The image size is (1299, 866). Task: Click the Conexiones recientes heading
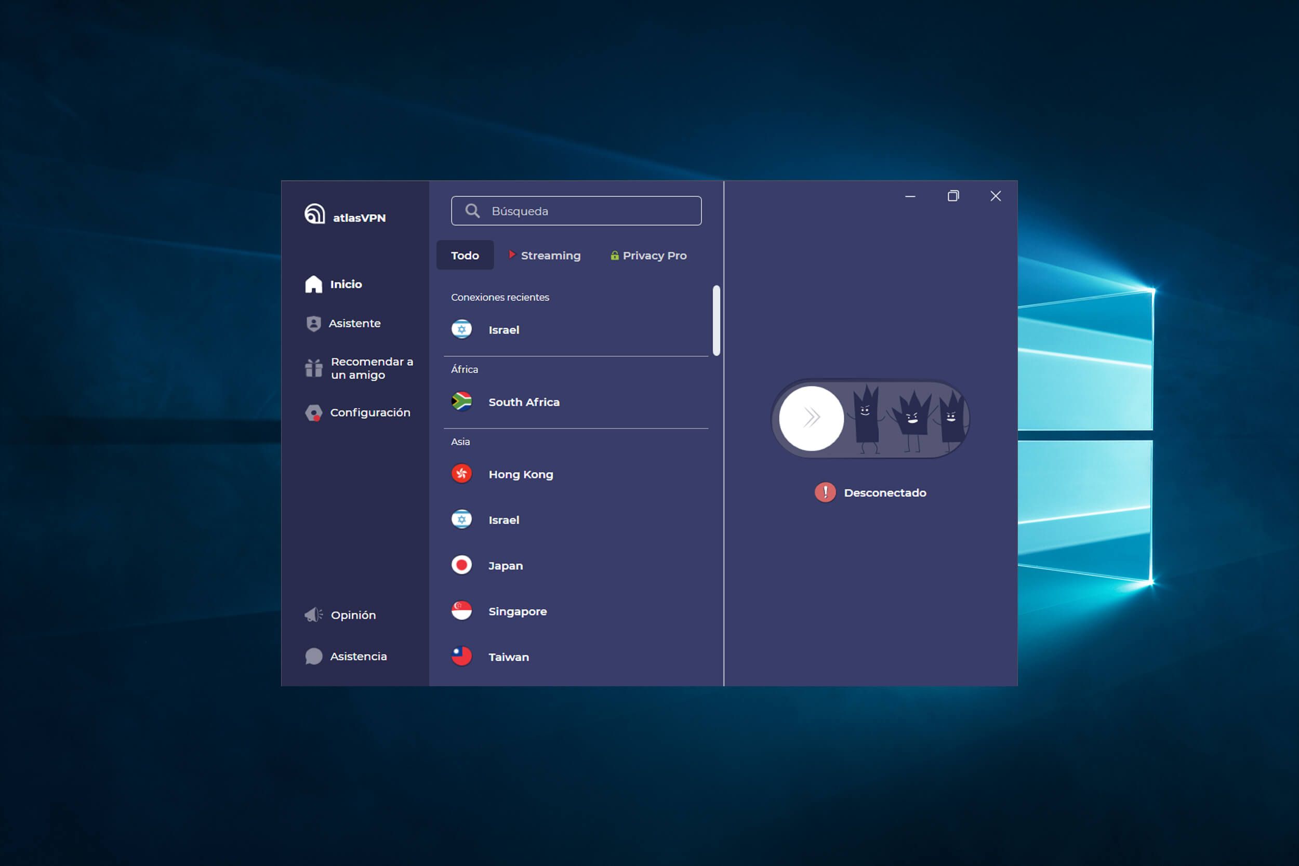pyautogui.click(x=500, y=297)
